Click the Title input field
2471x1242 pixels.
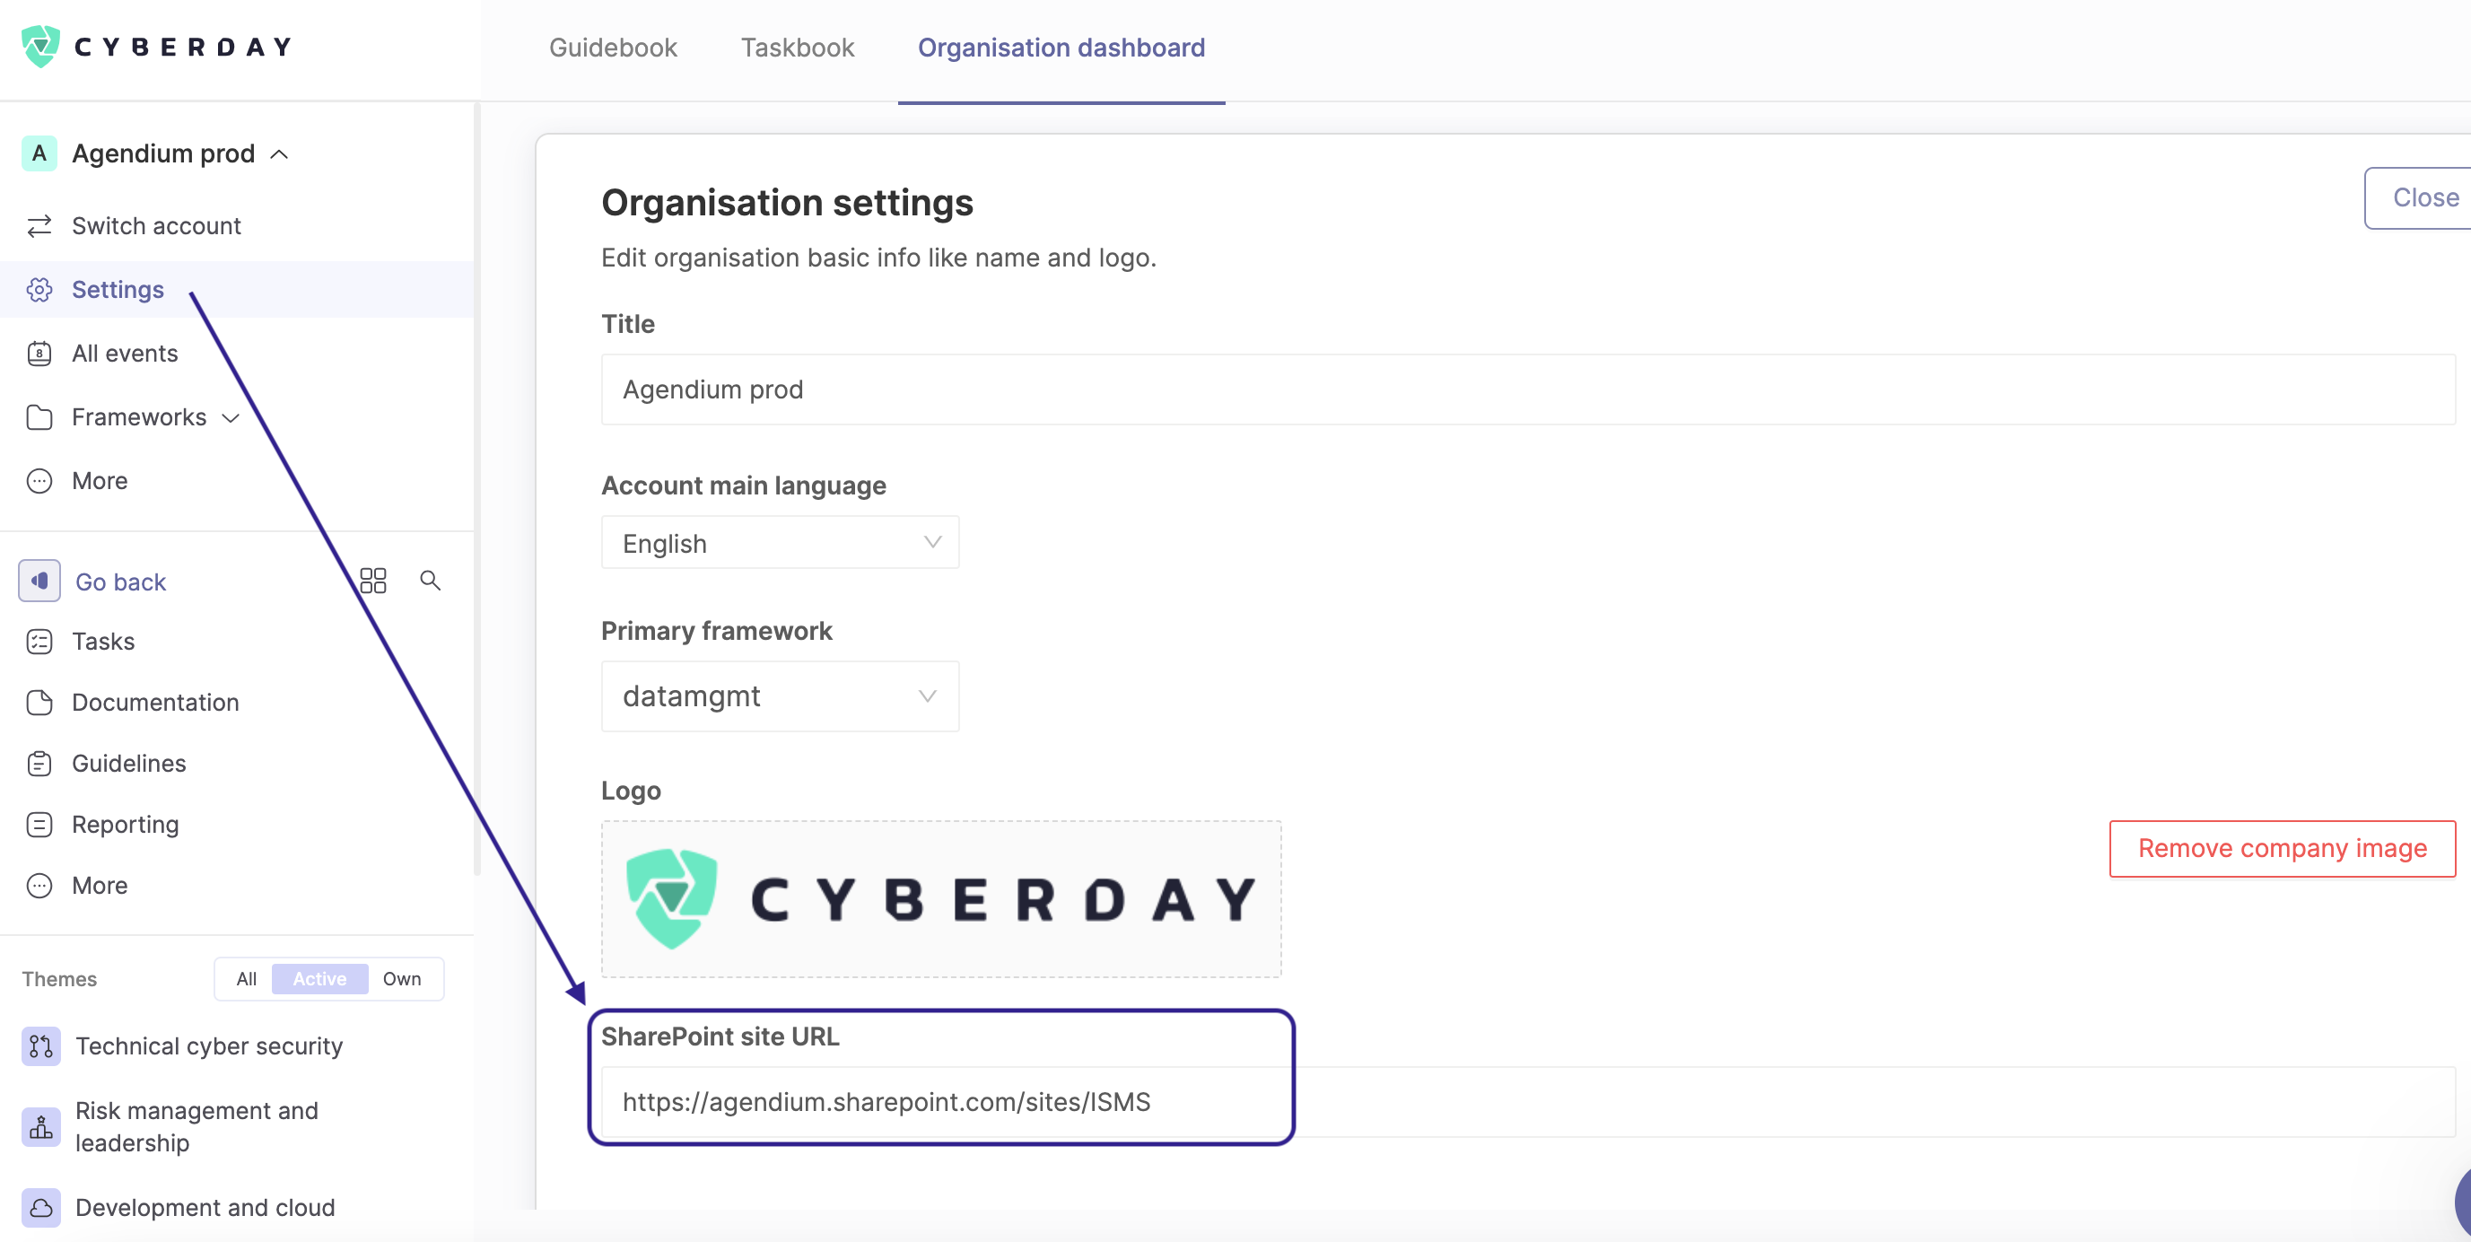(1527, 389)
